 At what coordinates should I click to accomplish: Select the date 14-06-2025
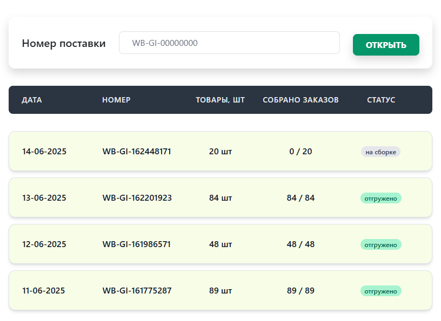[x=44, y=152]
